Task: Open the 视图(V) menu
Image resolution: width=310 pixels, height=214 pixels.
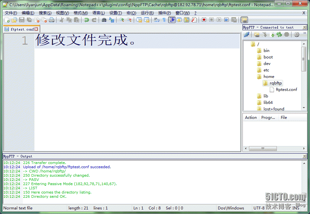Action: (x=62, y=13)
